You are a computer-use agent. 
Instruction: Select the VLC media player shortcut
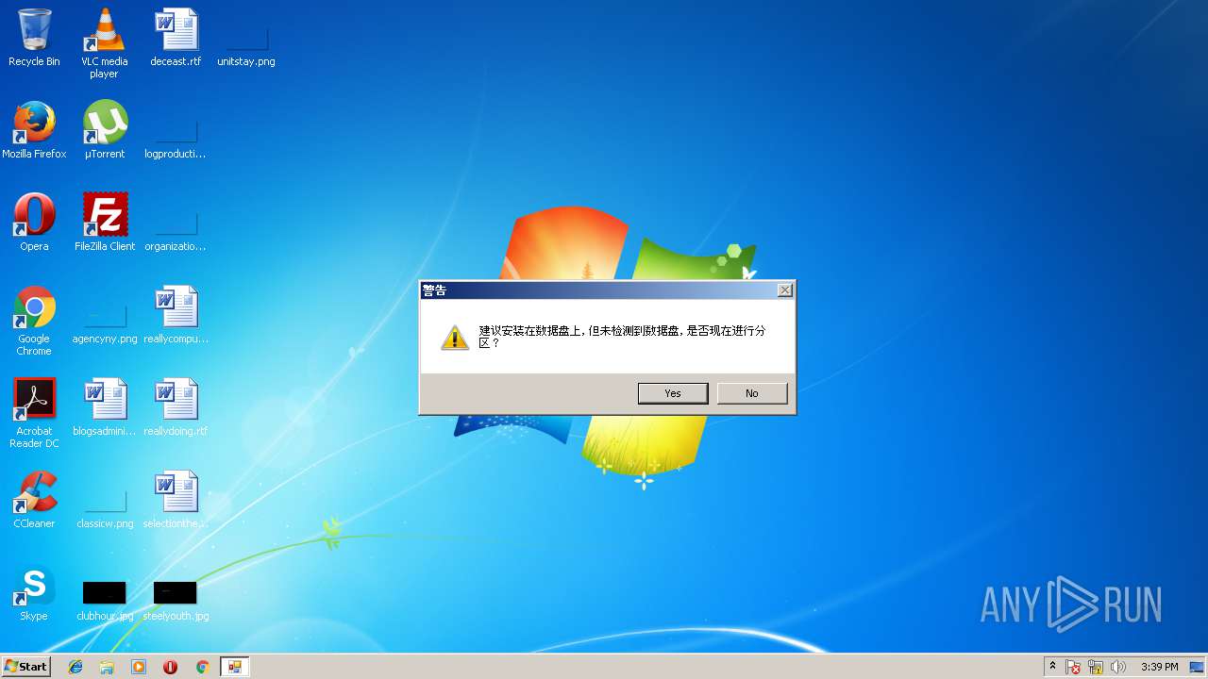click(105, 43)
